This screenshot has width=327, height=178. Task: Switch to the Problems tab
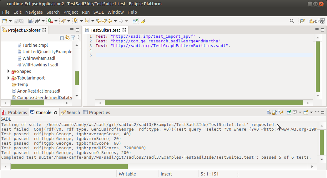pyautogui.click(x=14, y=113)
